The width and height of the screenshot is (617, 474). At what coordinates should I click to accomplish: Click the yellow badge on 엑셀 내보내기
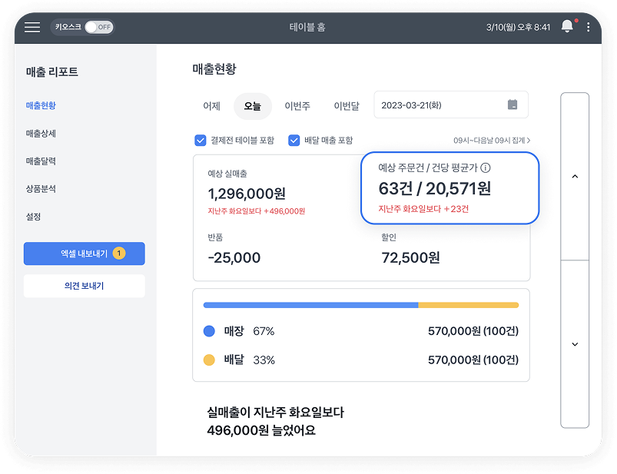pos(119,254)
